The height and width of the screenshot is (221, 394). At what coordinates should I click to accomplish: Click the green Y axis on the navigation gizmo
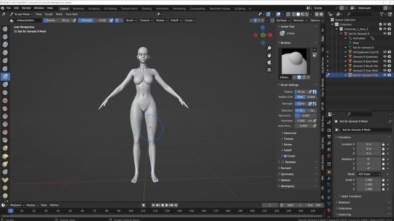pos(263,36)
